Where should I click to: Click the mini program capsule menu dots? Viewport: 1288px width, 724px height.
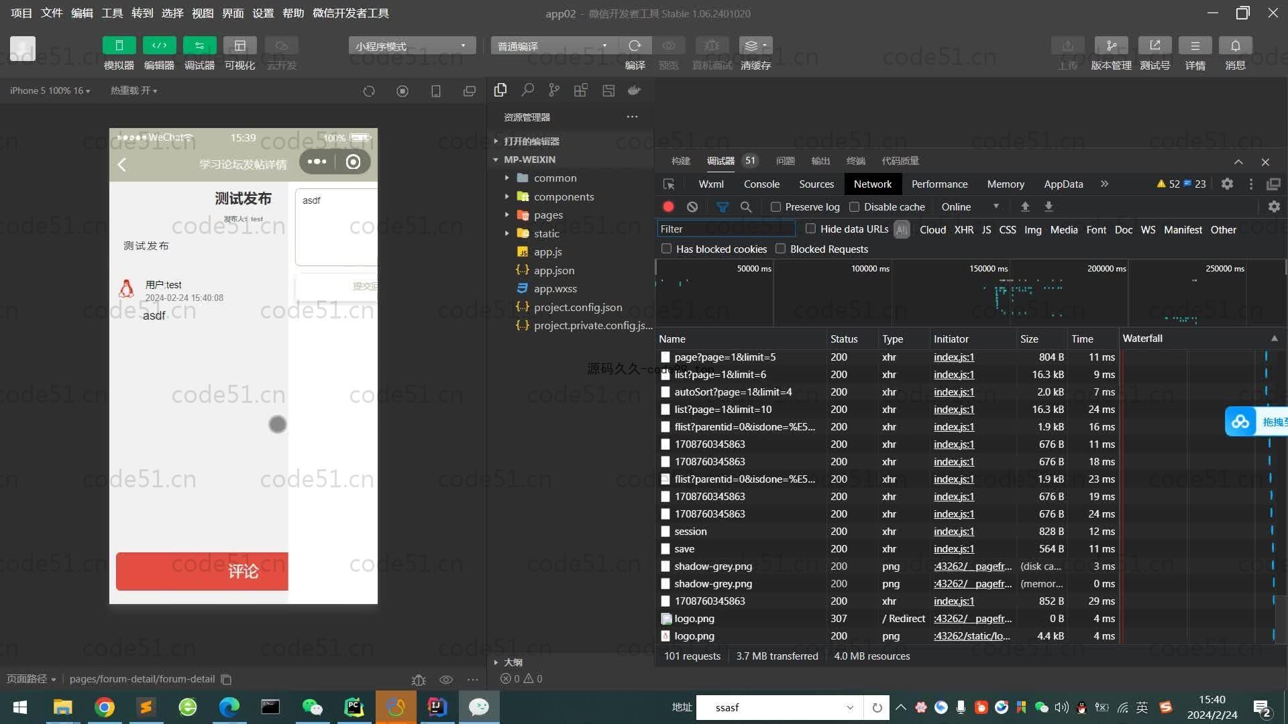(317, 162)
